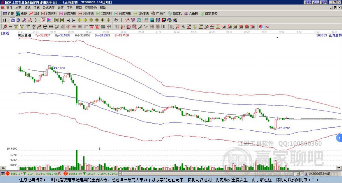Select the red pencil drawing tool

(x=5, y=27)
